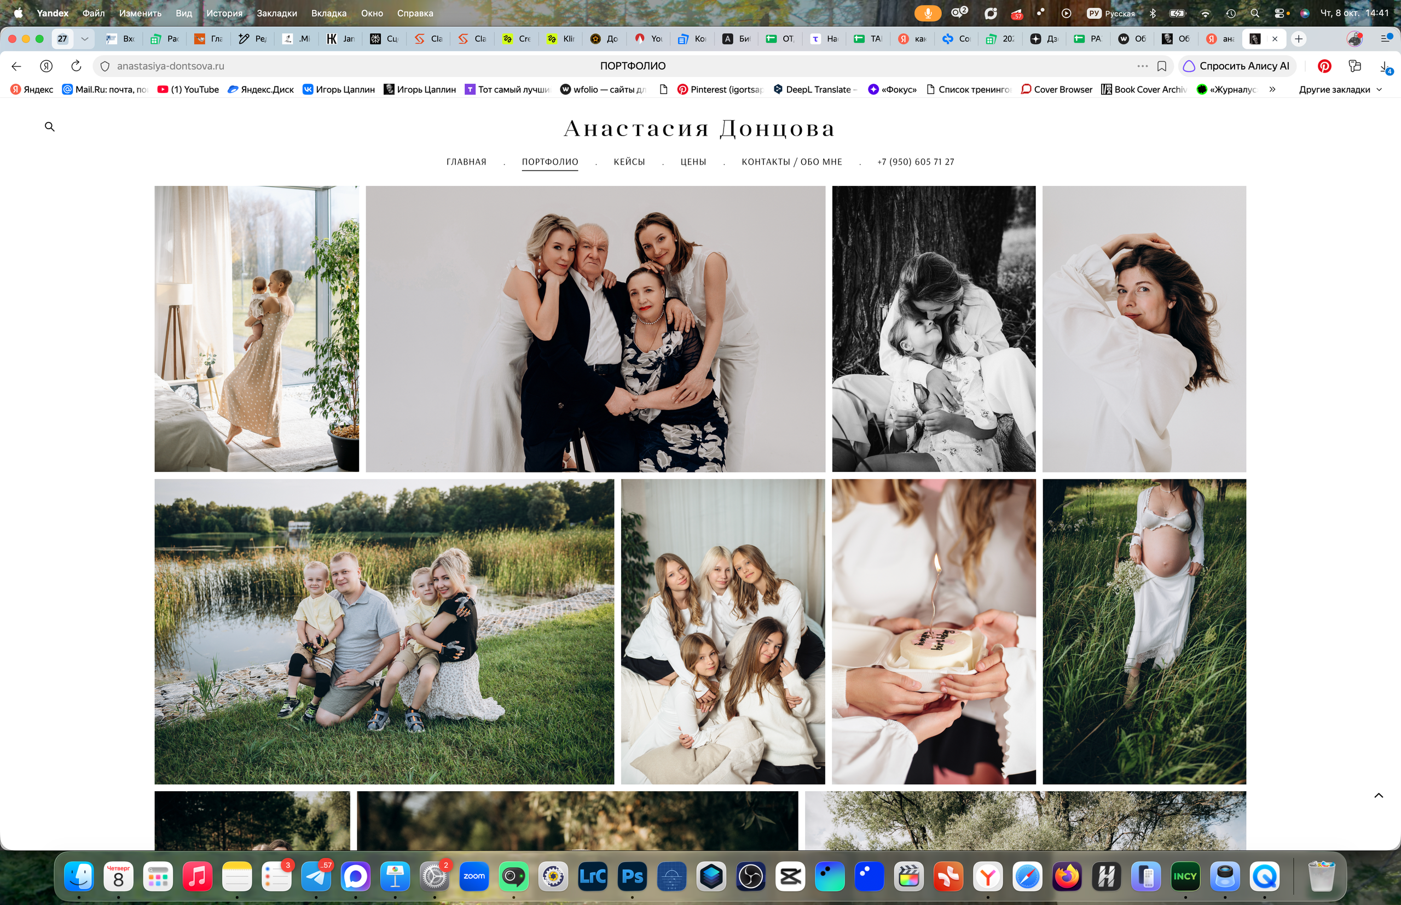Show hidden bookmarks with the double chevron
The width and height of the screenshot is (1401, 905).
[x=1272, y=89]
